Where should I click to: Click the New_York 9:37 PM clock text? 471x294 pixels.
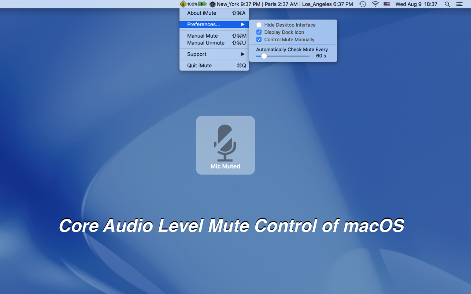[238, 4]
